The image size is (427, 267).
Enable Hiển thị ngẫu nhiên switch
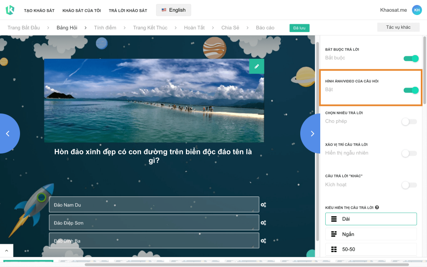point(409,154)
